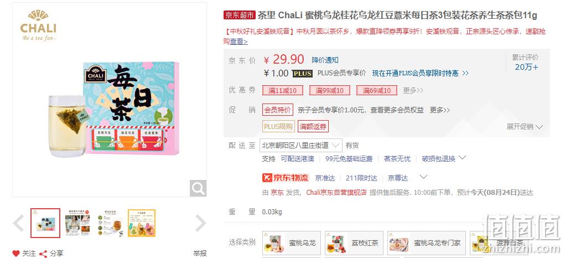This screenshot has height=258, width=565.
Task: Expand more coupons with 更多>>
Action: tap(413, 90)
